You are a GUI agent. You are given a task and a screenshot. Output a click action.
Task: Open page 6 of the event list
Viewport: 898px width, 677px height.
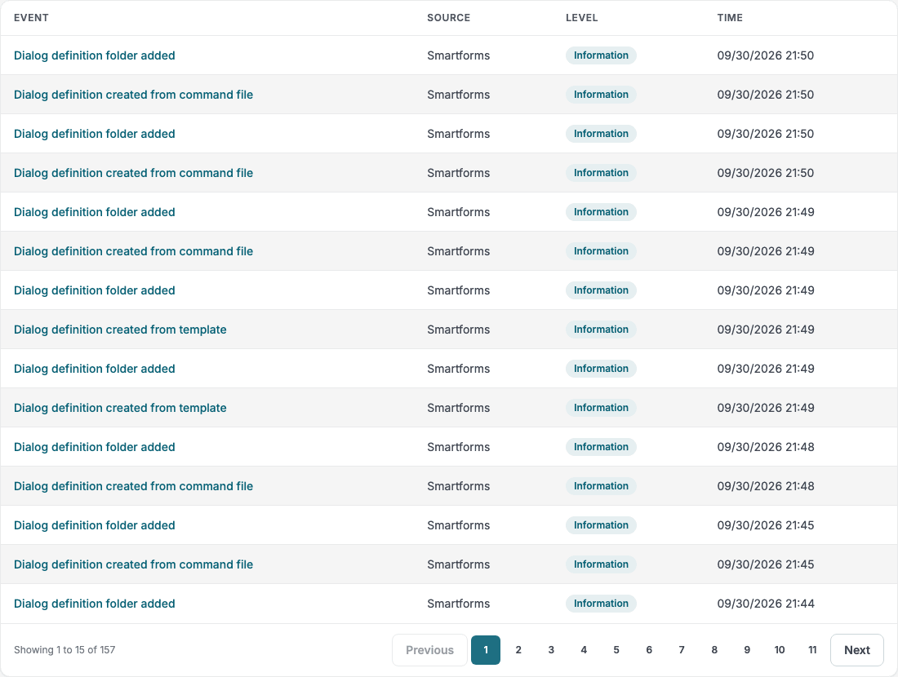(x=649, y=649)
